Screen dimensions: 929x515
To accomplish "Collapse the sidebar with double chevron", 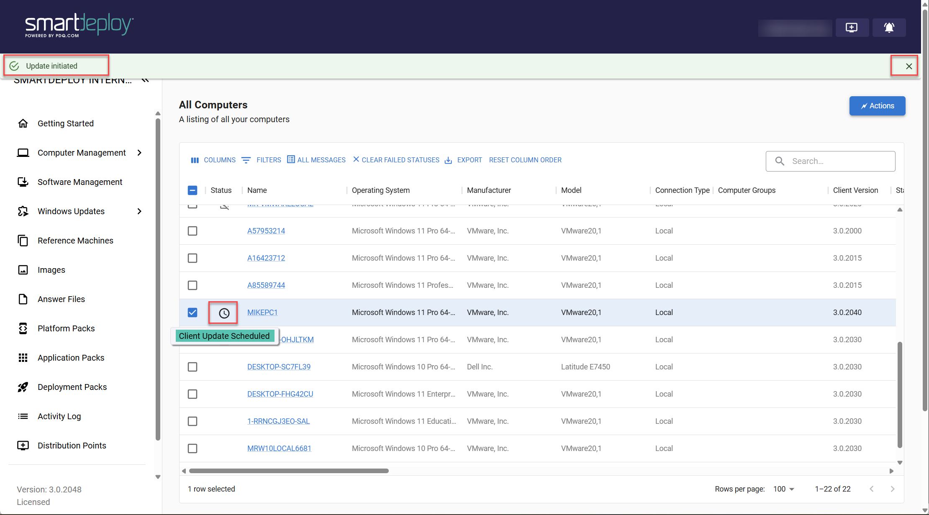I will pos(145,80).
